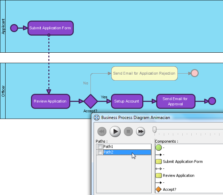Select the Submit Application Form task

coord(50,28)
